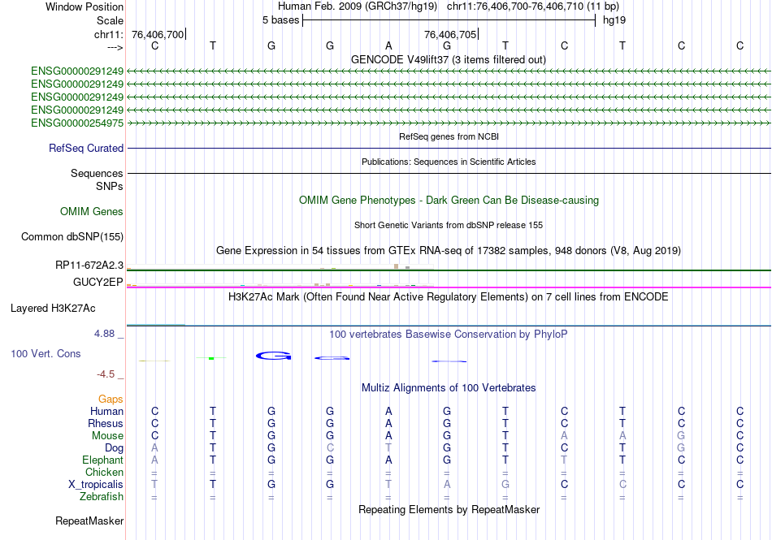Click the Human alignment row label
This screenshot has width=772, height=540.
point(106,411)
